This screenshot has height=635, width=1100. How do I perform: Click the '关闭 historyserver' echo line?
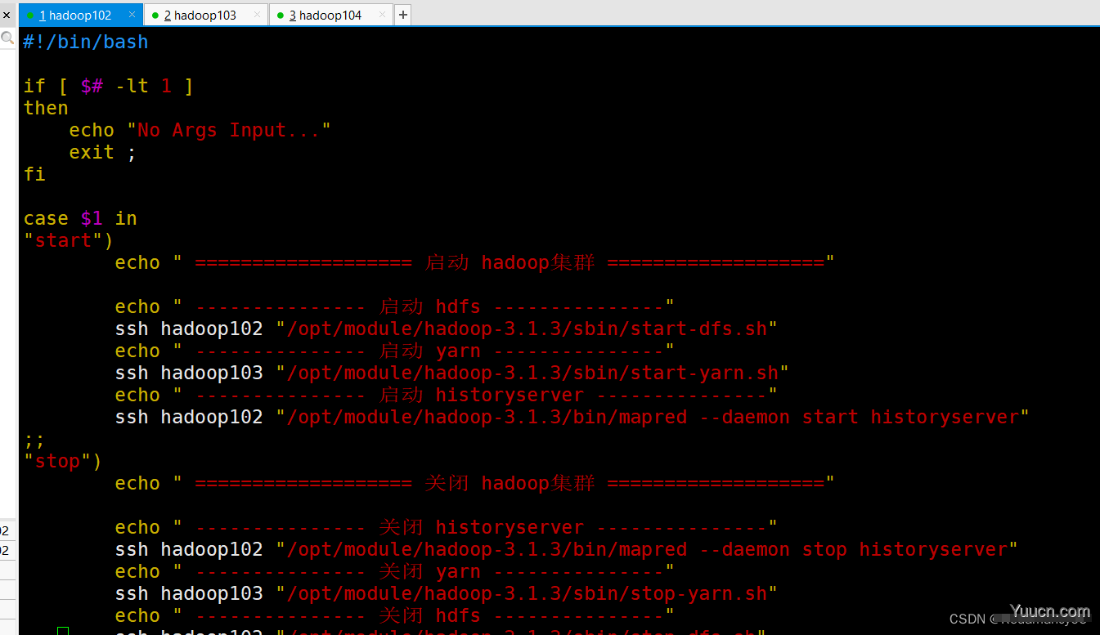[446, 527]
